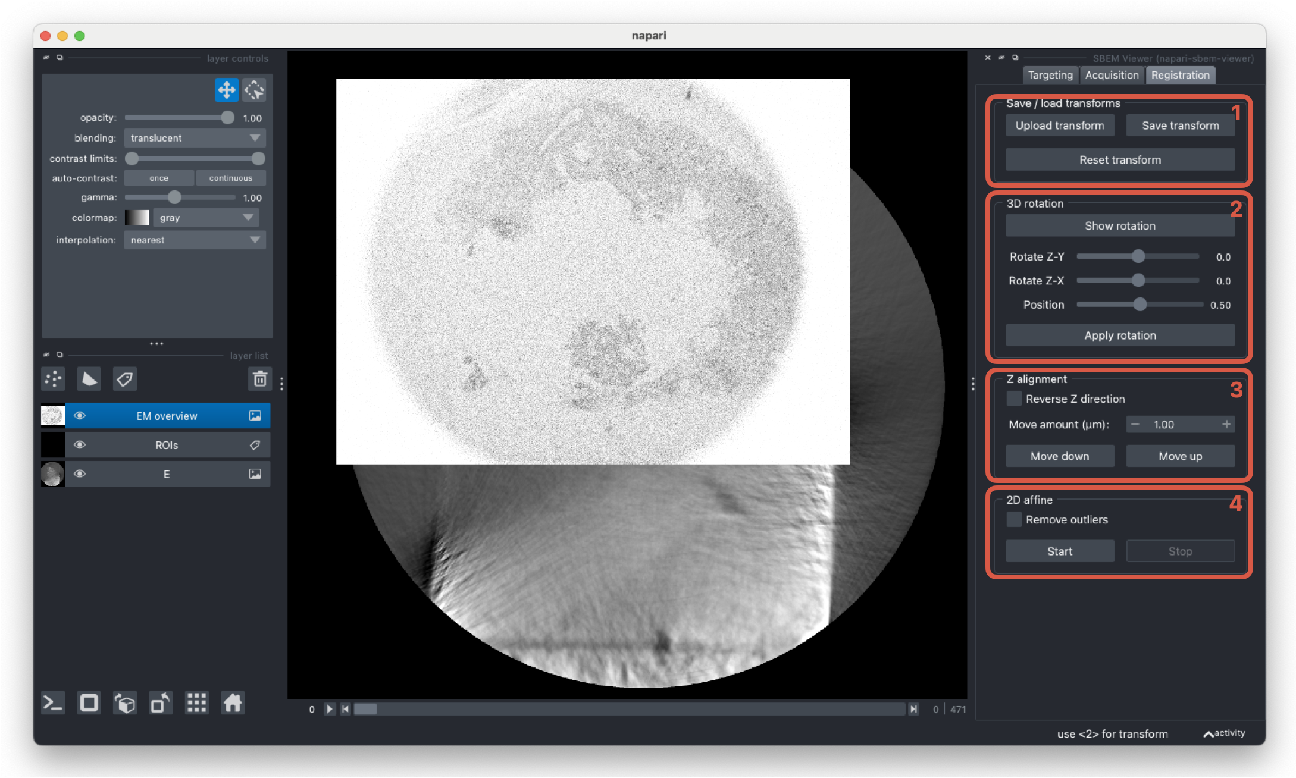Select the E layer row
This screenshot has width=1296, height=778.
(x=155, y=474)
